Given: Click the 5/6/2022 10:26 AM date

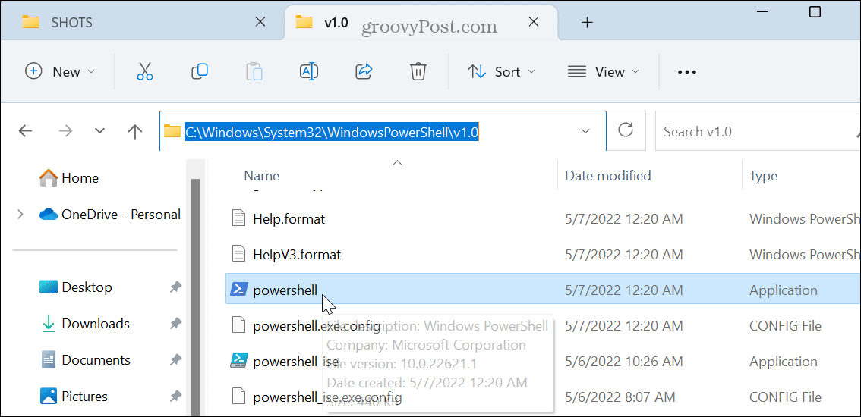Looking at the screenshot, I should [x=624, y=362].
